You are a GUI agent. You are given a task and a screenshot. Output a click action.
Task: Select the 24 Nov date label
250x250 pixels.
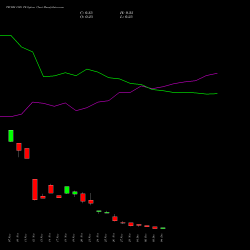(x=97, y=238)
